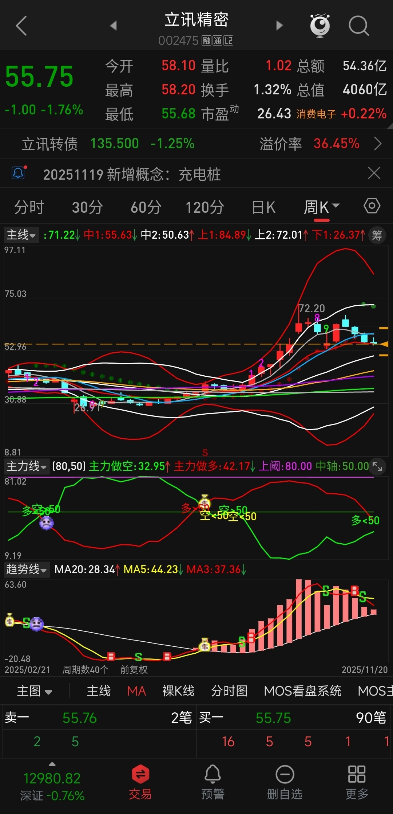Tap the alert bell notification icon
Screen dimensions: 393x814
(x=19, y=173)
